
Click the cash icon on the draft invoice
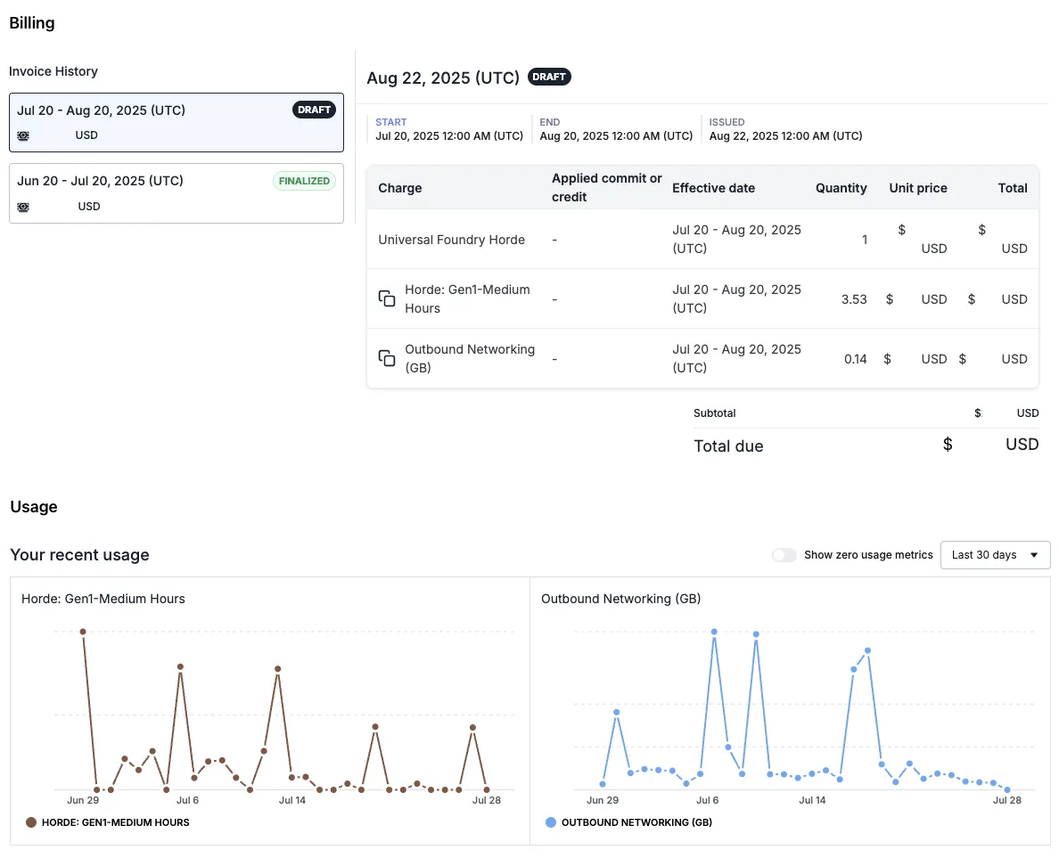tap(22, 135)
